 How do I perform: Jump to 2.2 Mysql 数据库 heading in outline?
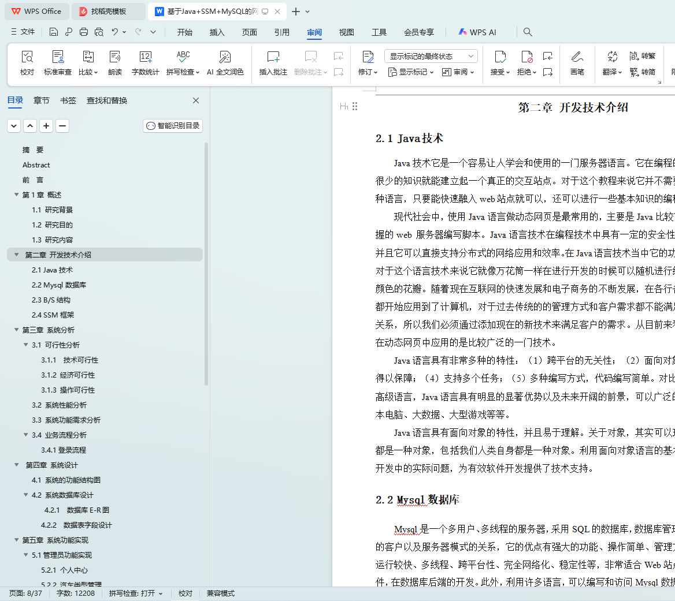59,285
